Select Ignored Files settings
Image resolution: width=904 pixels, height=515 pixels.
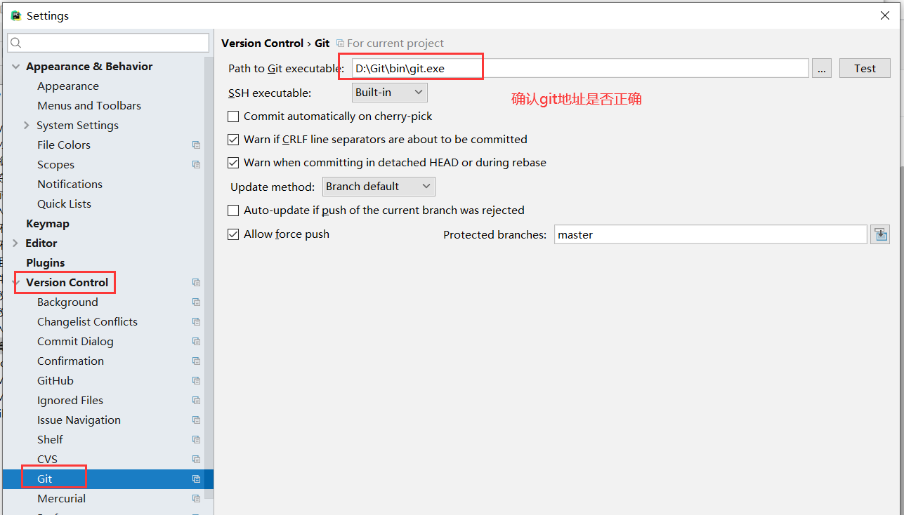[x=70, y=401]
